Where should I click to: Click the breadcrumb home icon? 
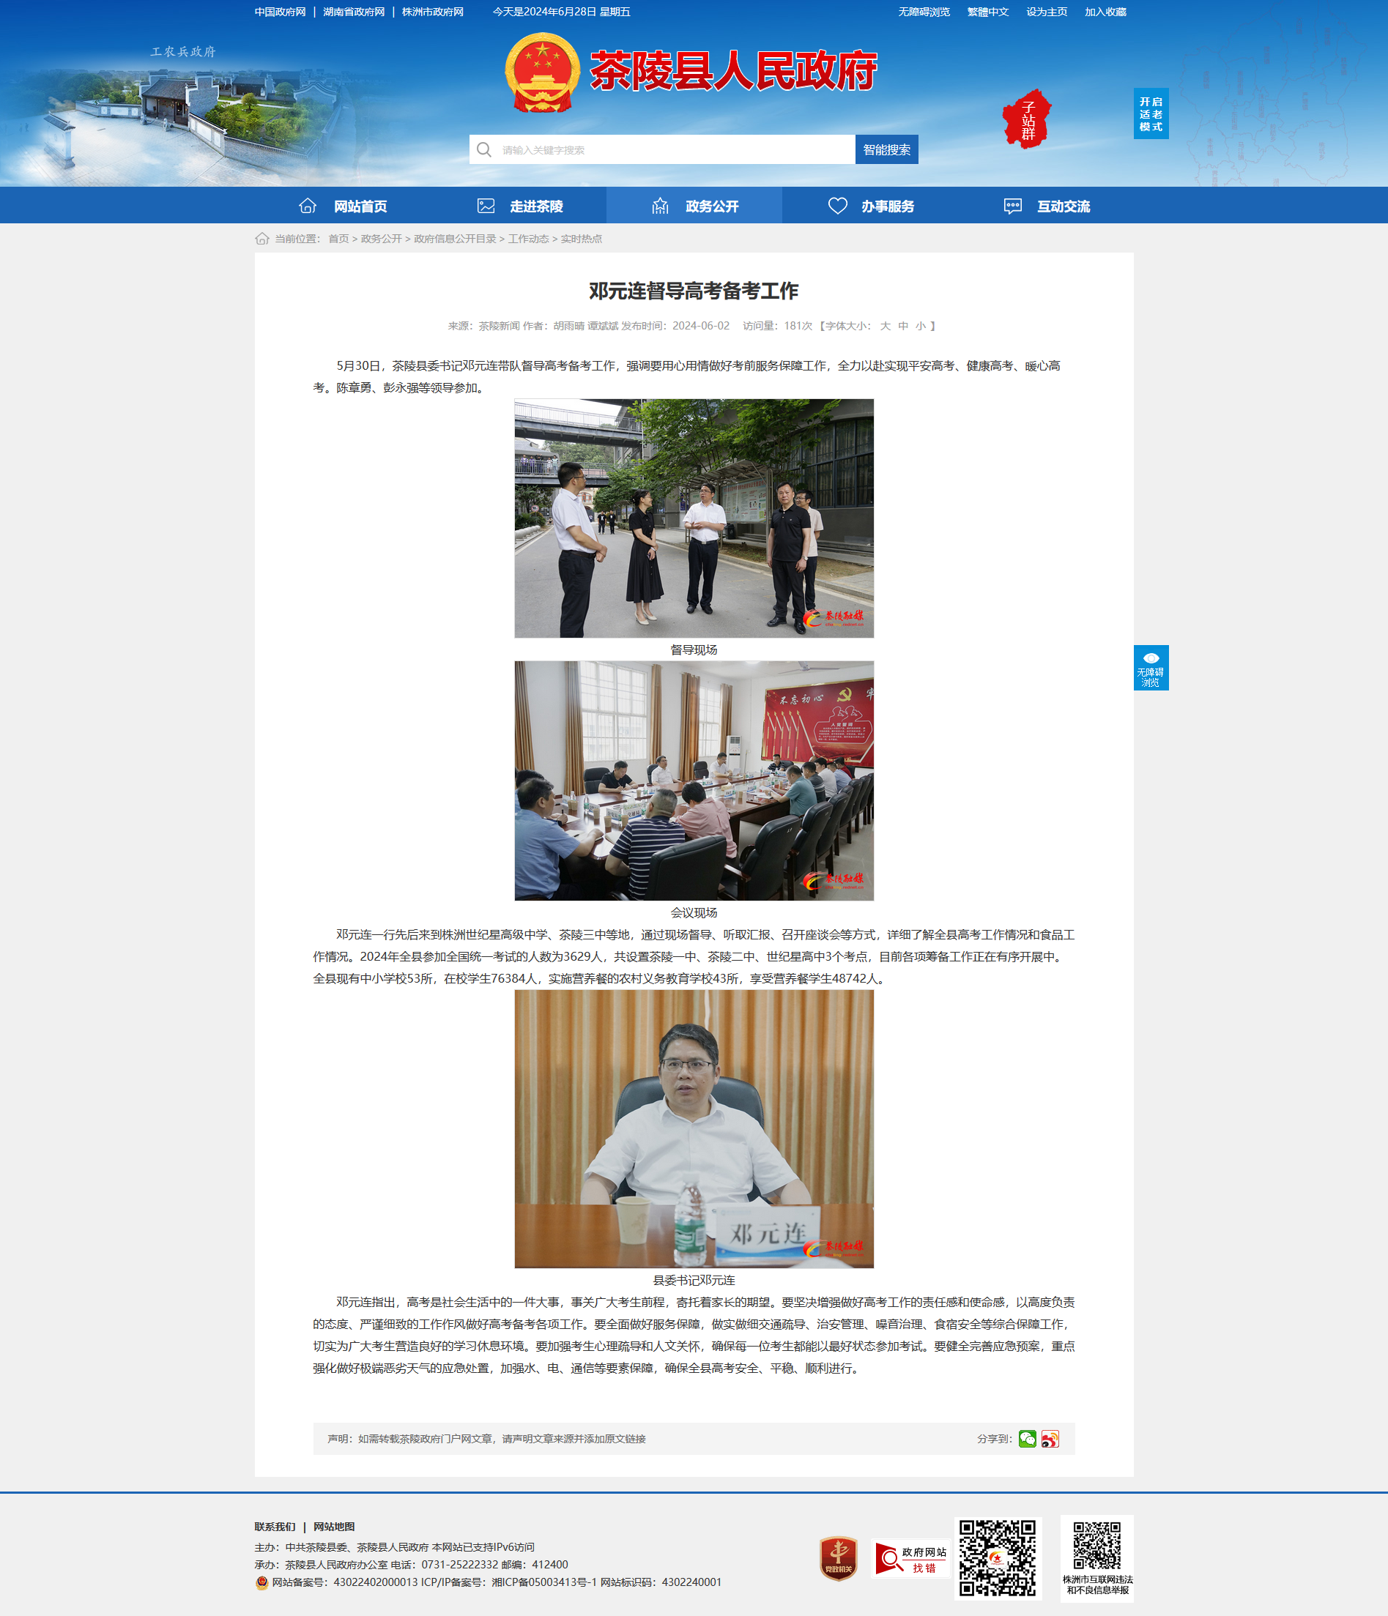(262, 239)
